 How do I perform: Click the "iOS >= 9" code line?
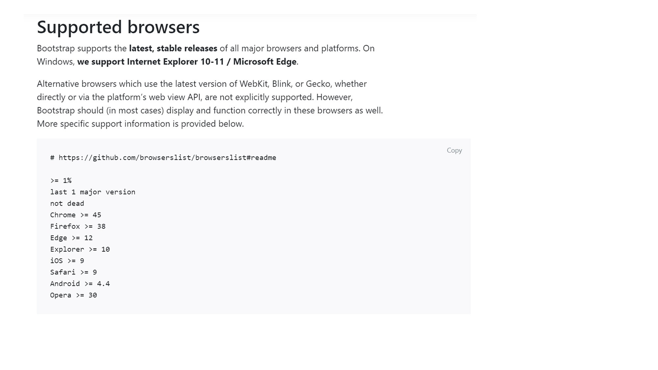tap(67, 261)
